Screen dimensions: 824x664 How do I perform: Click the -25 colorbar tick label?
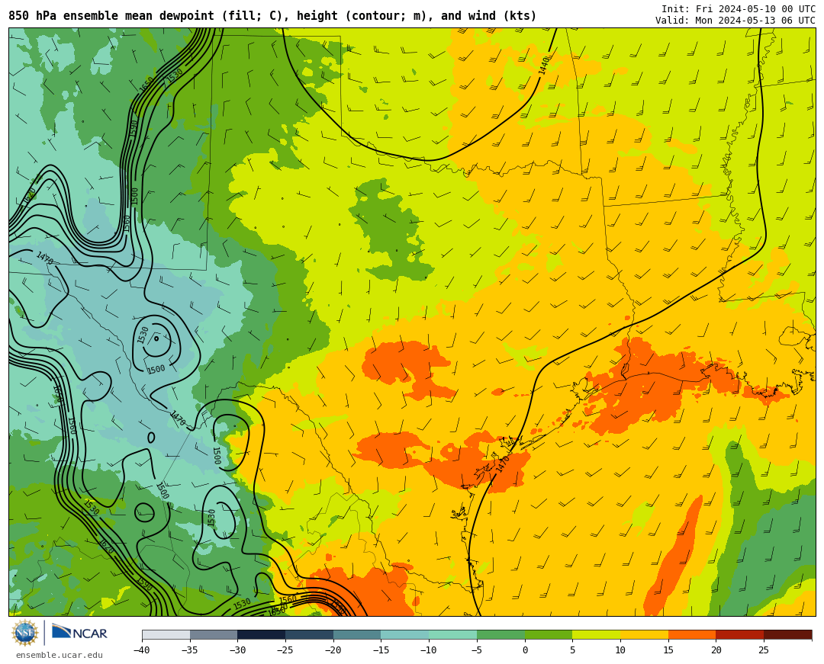pos(285,650)
